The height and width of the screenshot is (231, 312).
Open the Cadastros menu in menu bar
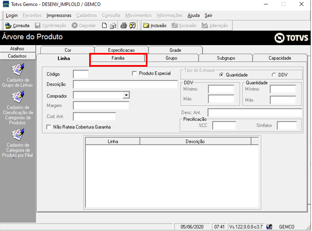(x=86, y=15)
